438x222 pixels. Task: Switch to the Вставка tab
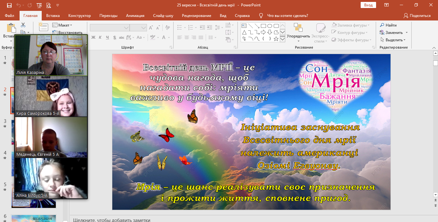coord(53,15)
